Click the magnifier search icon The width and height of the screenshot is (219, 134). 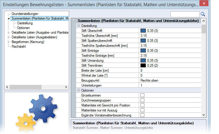coord(203,14)
